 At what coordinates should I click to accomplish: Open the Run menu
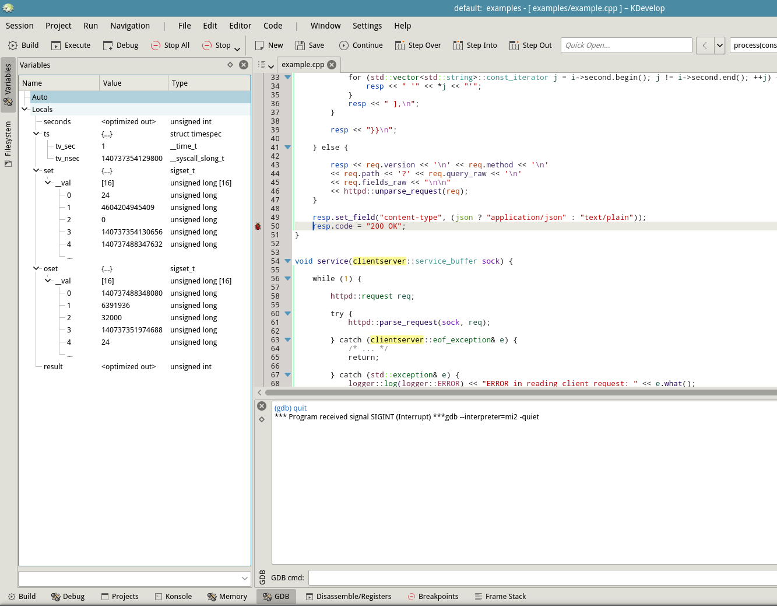click(x=90, y=26)
